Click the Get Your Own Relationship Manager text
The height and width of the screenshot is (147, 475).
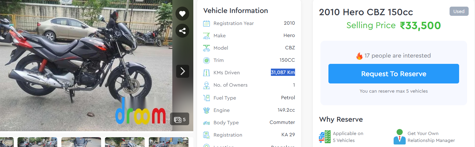point(431,137)
